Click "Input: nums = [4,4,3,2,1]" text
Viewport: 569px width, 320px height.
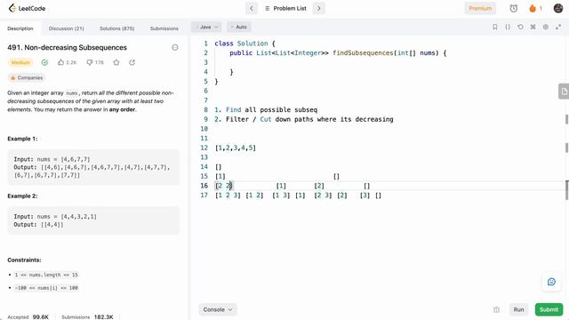55,217
